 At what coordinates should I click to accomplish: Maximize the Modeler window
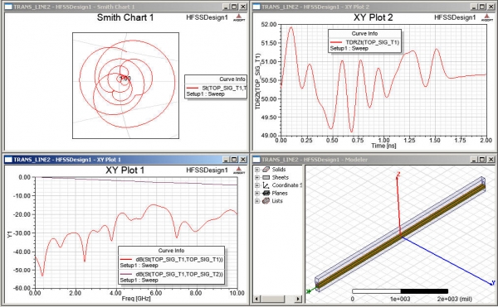[x=482, y=160]
